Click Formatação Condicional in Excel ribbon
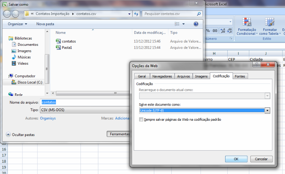The image size is (285, 174). pyautogui.click(x=247, y=27)
